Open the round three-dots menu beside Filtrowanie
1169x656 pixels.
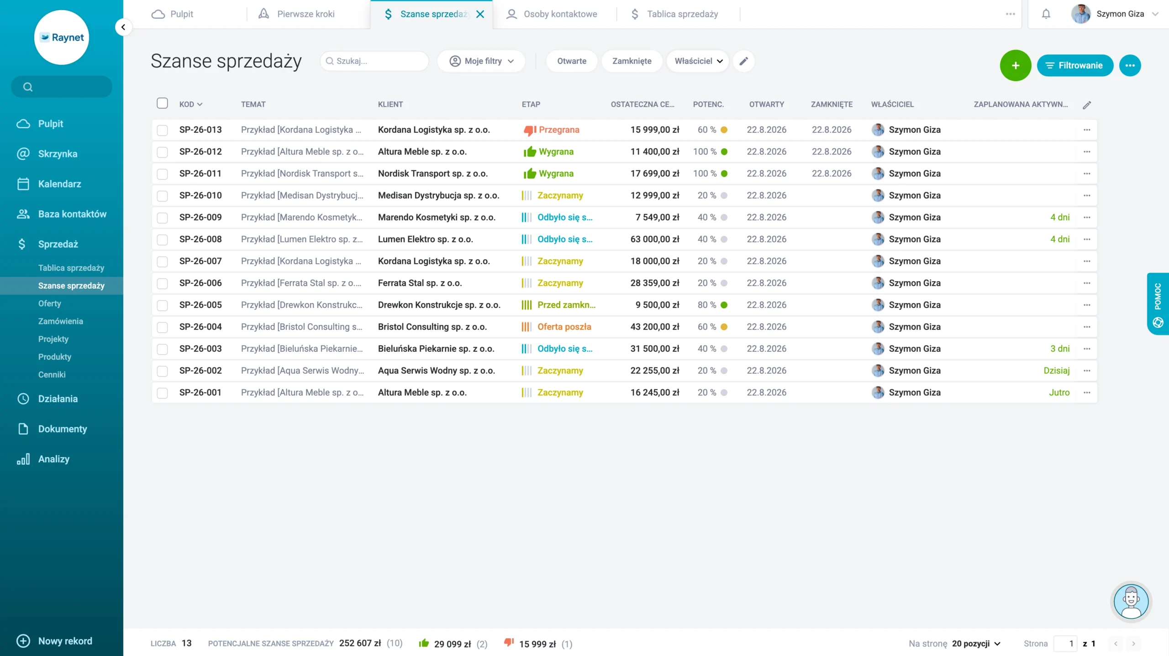coord(1130,65)
